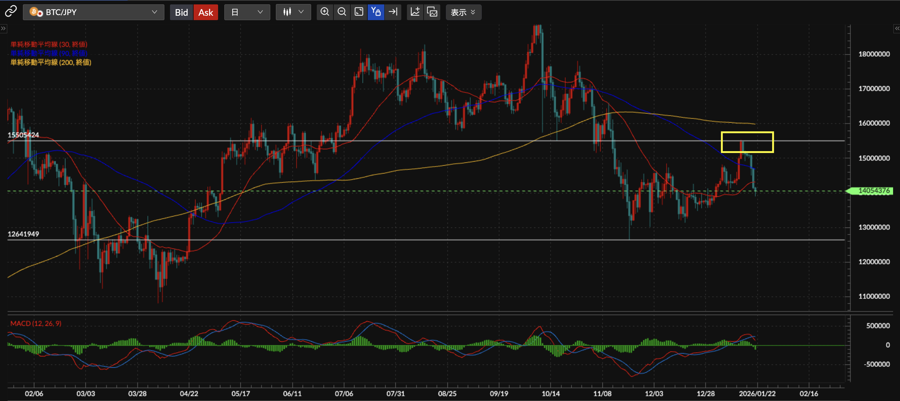The image size is (900, 401).
Task: Click the chain link icon
Action: pos(10,12)
